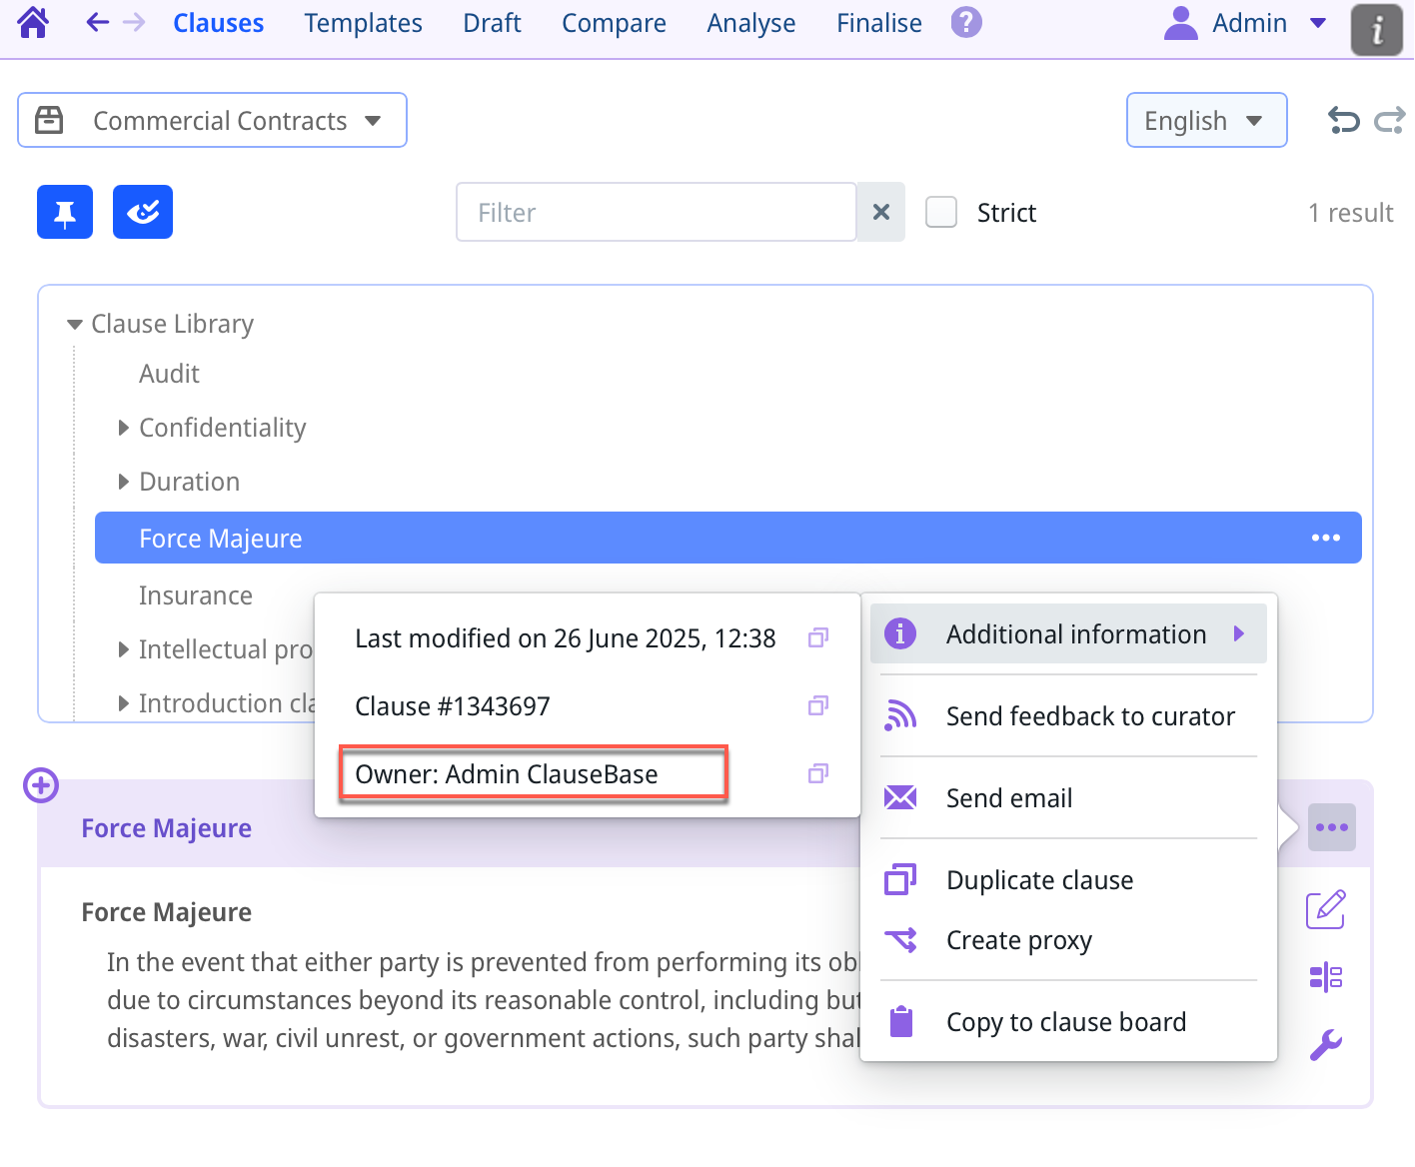The height and width of the screenshot is (1167, 1415).
Task: Click the wrench settings icon
Action: 1325,1045
